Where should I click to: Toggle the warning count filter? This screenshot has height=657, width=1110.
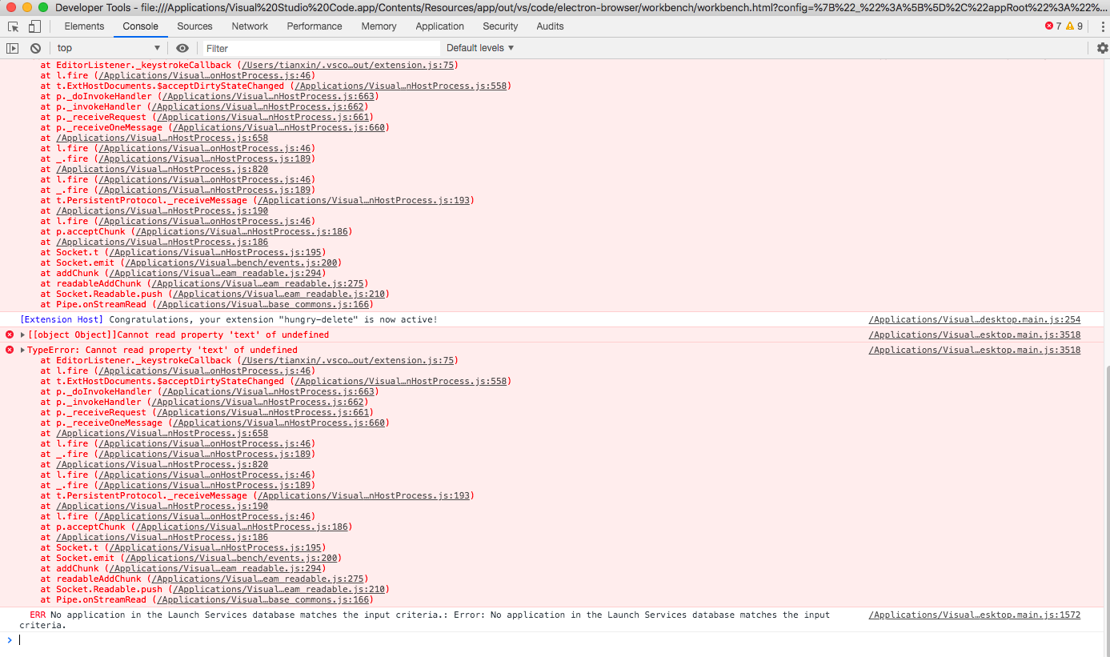pos(1073,26)
